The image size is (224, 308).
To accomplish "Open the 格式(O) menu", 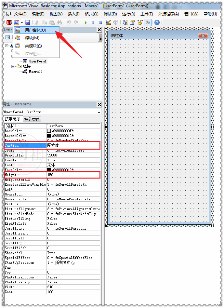I will coord(91,14).
